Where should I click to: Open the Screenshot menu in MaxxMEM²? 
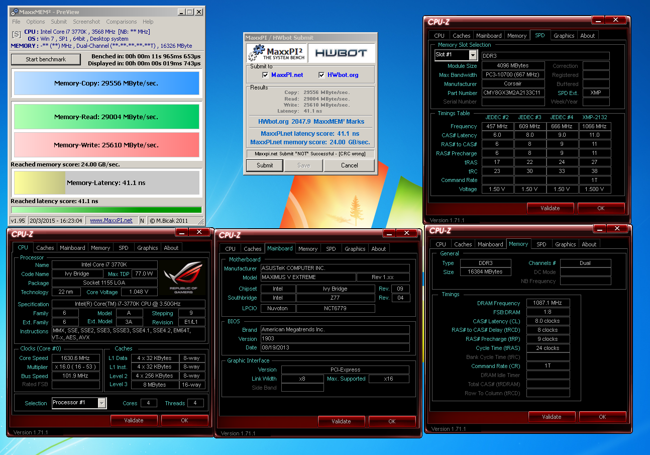pyautogui.click(x=86, y=22)
